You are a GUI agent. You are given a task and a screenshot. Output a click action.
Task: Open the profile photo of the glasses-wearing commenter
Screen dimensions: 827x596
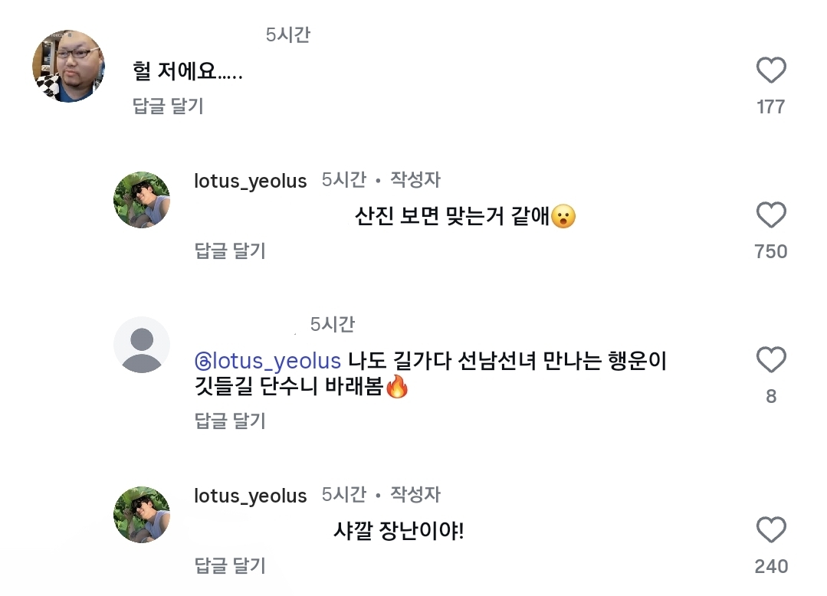coord(68,66)
